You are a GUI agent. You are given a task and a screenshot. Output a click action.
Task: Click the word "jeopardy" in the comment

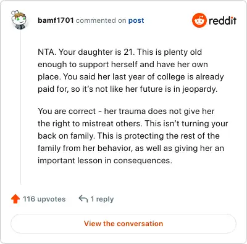(x=199, y=89)
